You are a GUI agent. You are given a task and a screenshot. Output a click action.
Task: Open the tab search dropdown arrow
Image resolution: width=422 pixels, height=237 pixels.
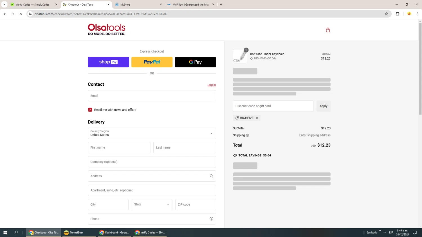pyautogui.click(x=4, y=4)
